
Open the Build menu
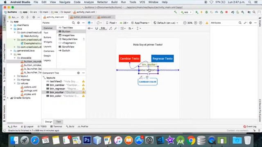(x=114, y=2)
